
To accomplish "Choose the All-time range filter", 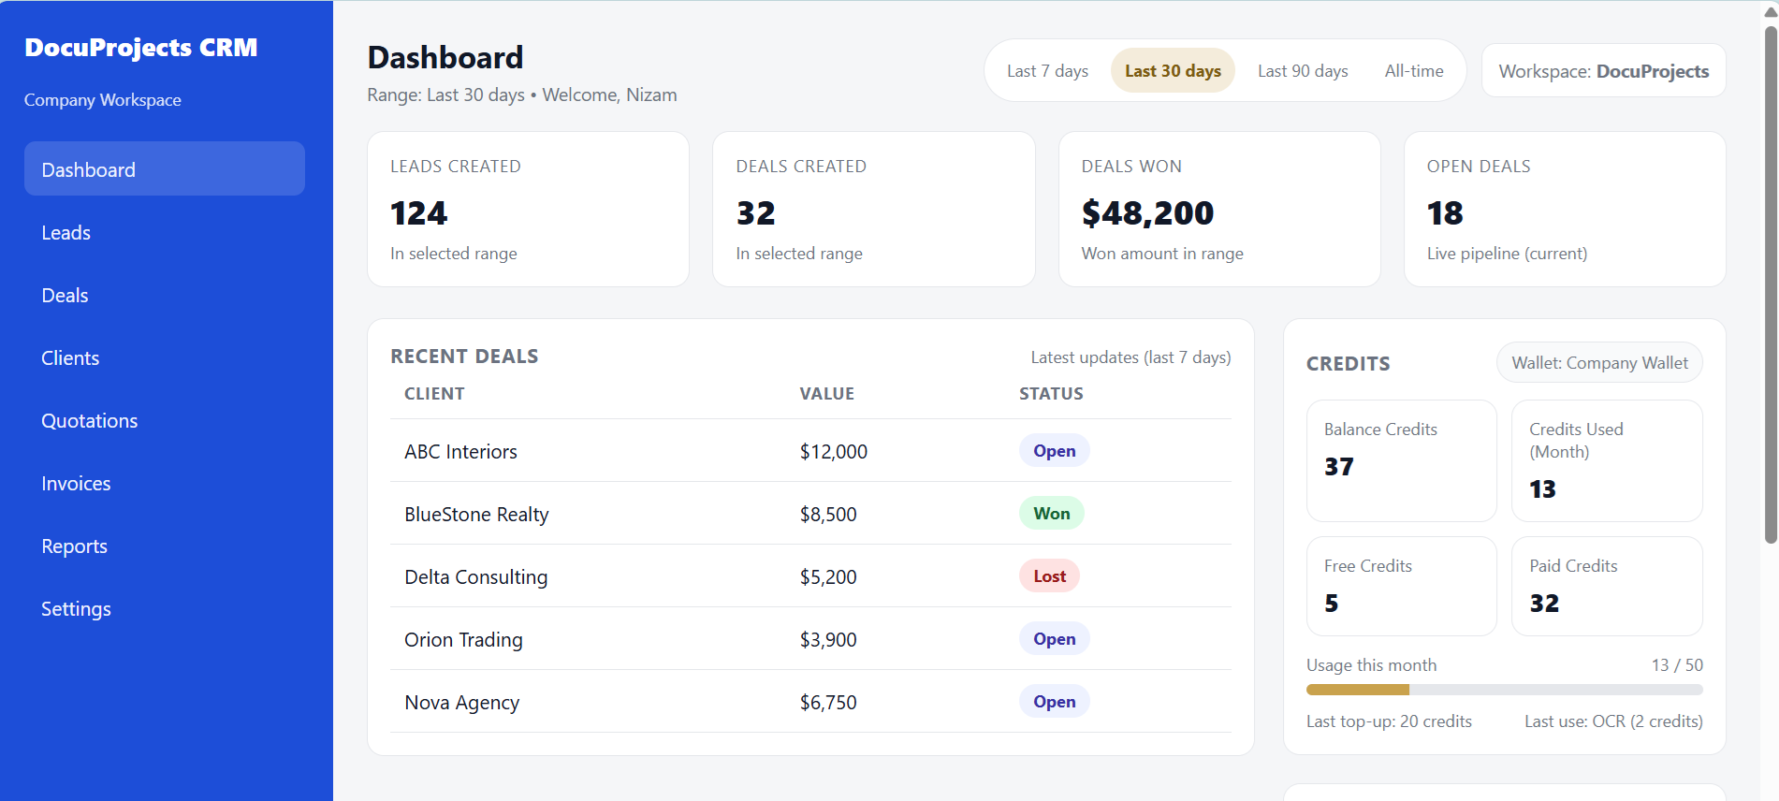I will click(1413, 71).
